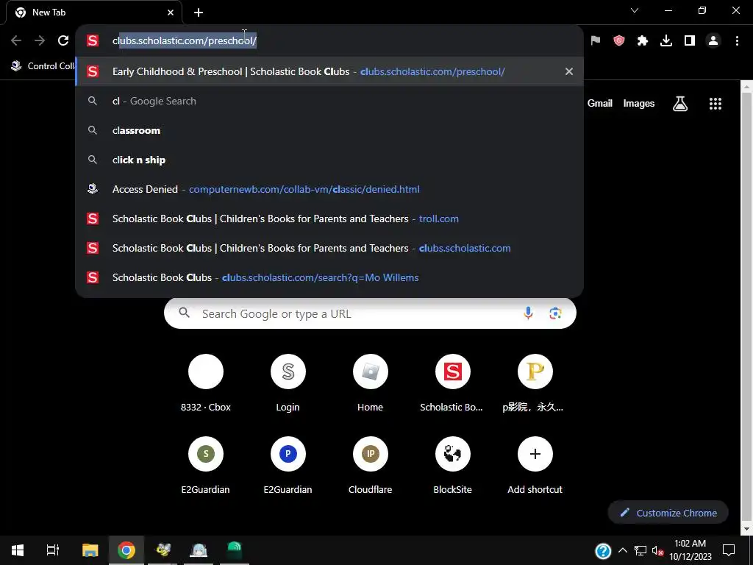Screen dimensions: 753x565
Task: Open the blue P E2Guardian shortcut
Action: click(x=288, y=466)
